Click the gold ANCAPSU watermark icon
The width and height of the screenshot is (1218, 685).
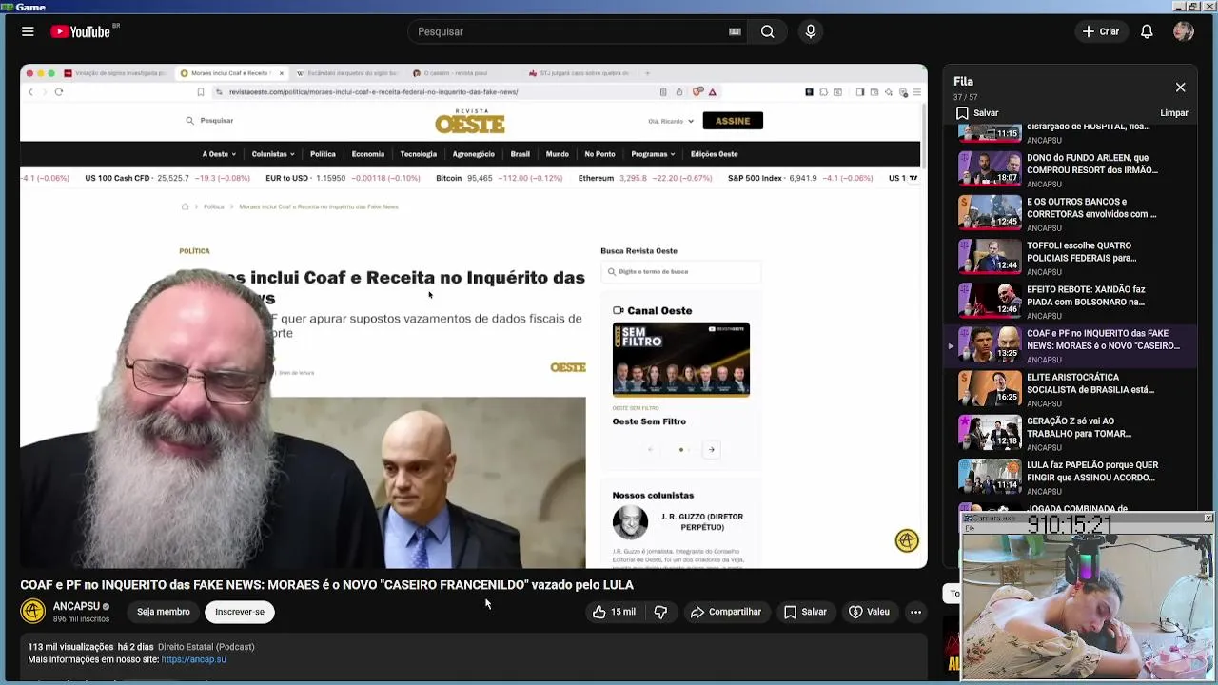coord(907,540)
